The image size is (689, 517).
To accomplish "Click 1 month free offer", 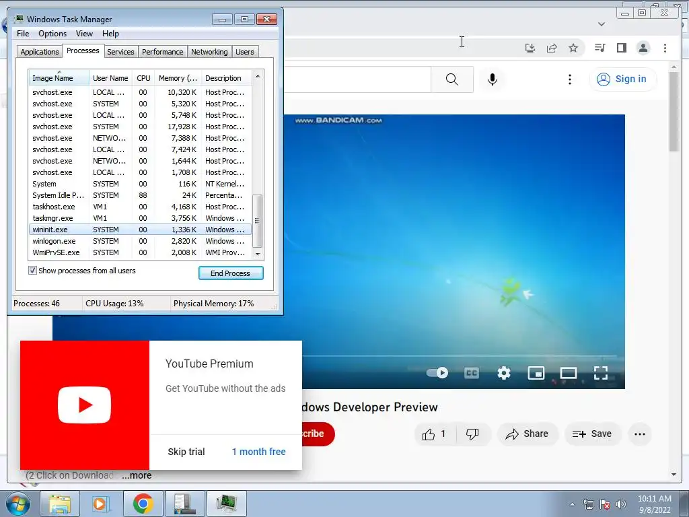I will tap(259, 452).
